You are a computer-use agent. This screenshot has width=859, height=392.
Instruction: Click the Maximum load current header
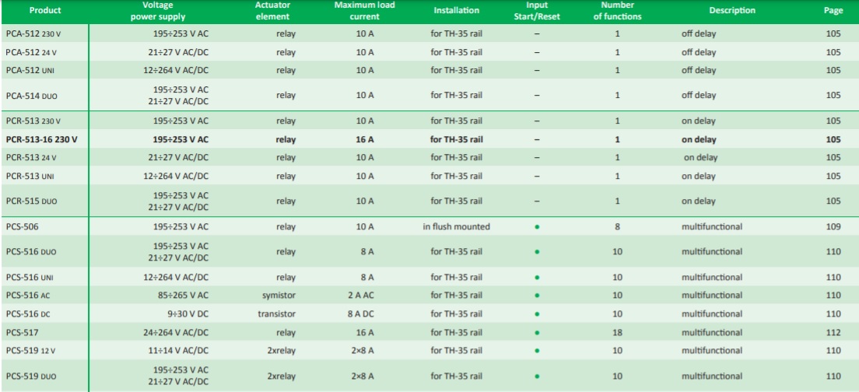coord(365,10)
